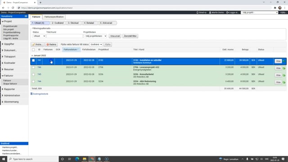Click the Smal vy icon in the top bar
Viewport: 288px width, 162px height.
click(198, 13)
